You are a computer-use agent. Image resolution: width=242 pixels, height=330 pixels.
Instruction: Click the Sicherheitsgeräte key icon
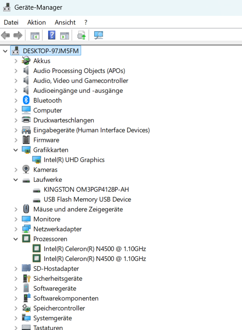pyautogui.click(x=26, y=278)
